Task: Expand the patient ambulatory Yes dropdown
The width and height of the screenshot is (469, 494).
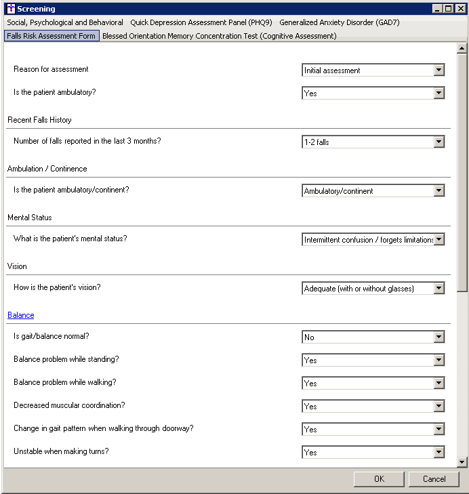Action: point(439,93)
